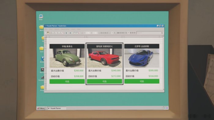Open the Private folder on desktop
This screenshot has height=120, width=214.
point(42,88)
